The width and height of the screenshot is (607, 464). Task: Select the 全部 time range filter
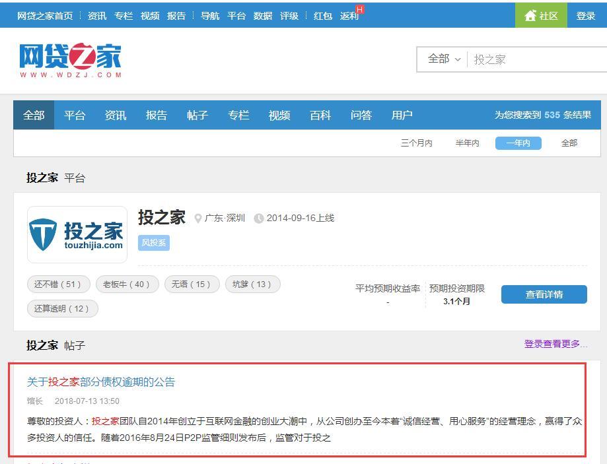pos(569,143)
